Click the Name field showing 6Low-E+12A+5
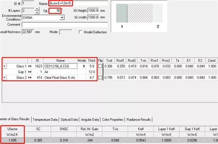This screenshot has height=144, width=218. pyautogui.click(x=78, y=3)
